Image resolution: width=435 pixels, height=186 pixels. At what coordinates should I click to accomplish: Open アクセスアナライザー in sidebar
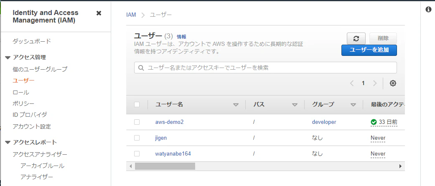(x=40, y=154)
